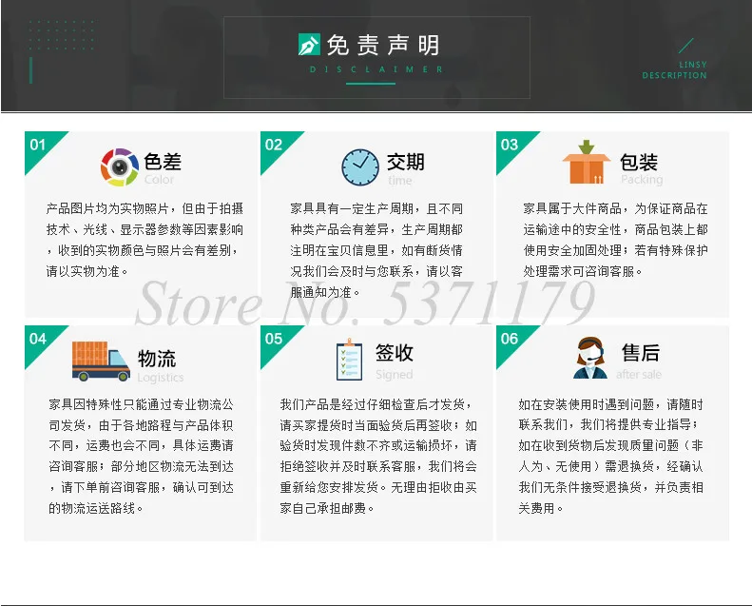Click the green 04 corner badge

[x=39, y=341]
